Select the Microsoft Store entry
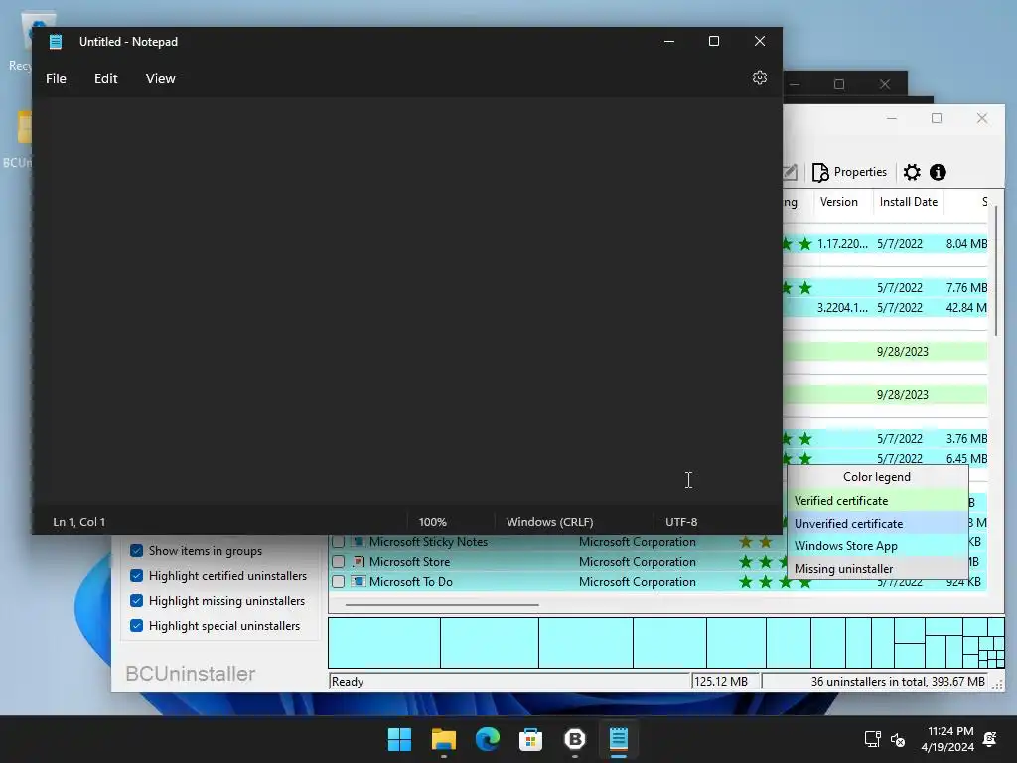 pyautogui.click(x=409, y=562)
